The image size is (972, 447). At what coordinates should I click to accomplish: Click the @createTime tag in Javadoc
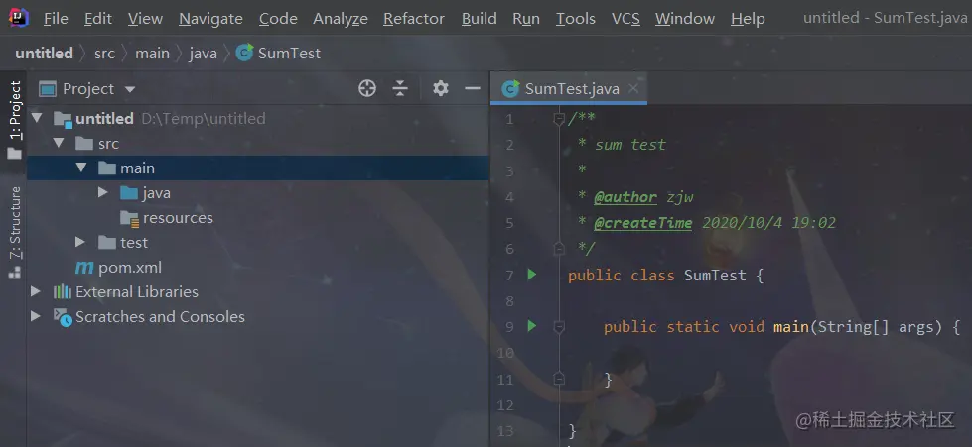[642, 222]
